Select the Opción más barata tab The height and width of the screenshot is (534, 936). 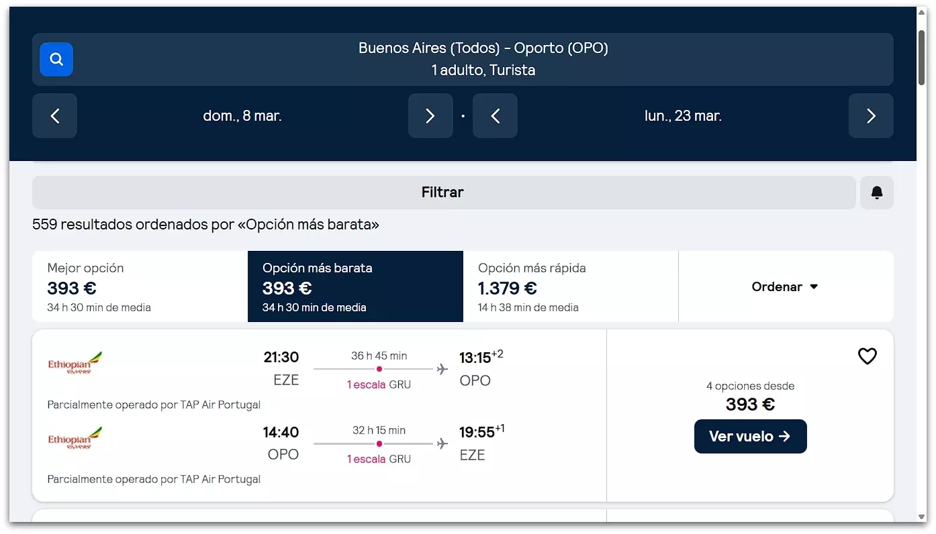coord(355,286)
